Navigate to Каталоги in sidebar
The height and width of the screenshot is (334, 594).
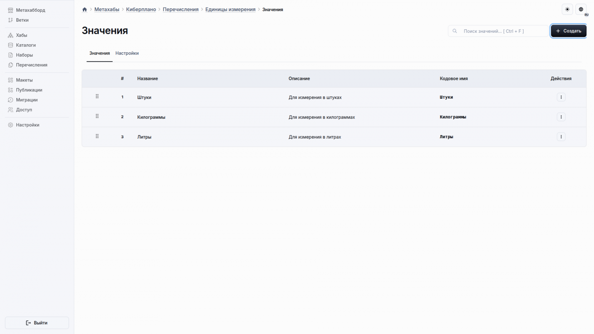(x=26, y=45)
